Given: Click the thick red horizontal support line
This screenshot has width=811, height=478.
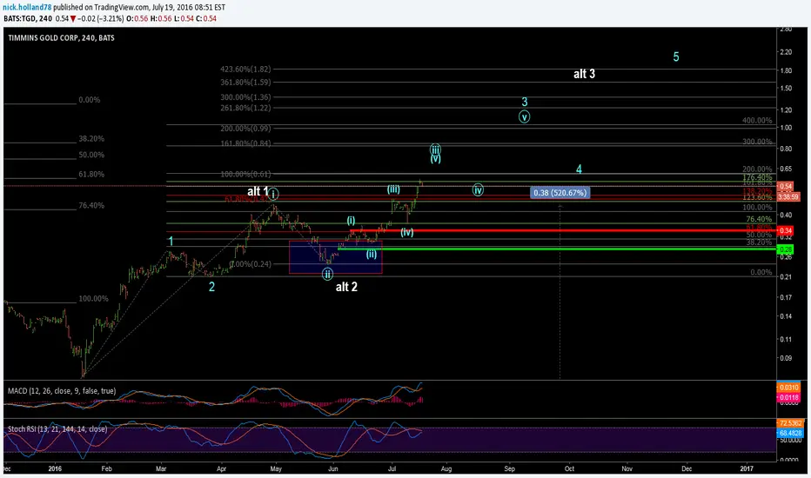Looking at the screenshot, I should coord(563,231).
